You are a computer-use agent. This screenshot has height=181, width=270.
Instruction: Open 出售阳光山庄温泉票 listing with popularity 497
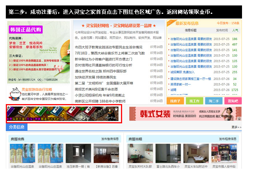pyautogui.click(x=191, y=45)
